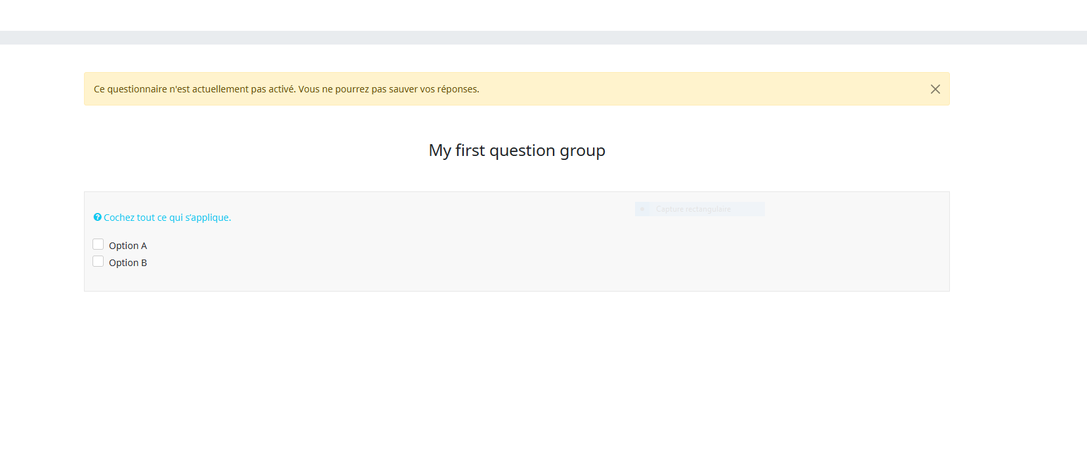1087x462 pixels.
Task: Click the "My first question group" heading
Action: [x=517, y=151]
